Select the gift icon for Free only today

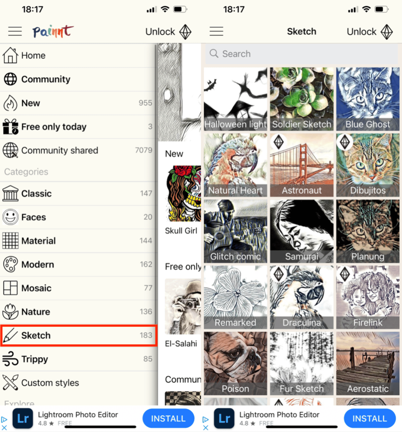pyautogui.click(x=10, y=127)
